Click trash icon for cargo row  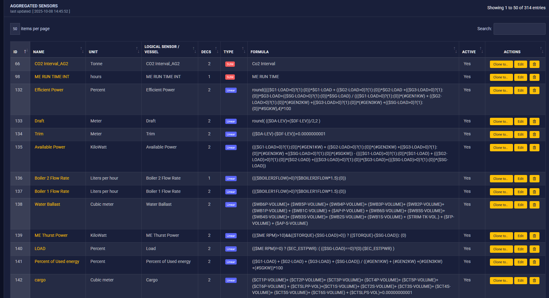(x=534, y=280)
